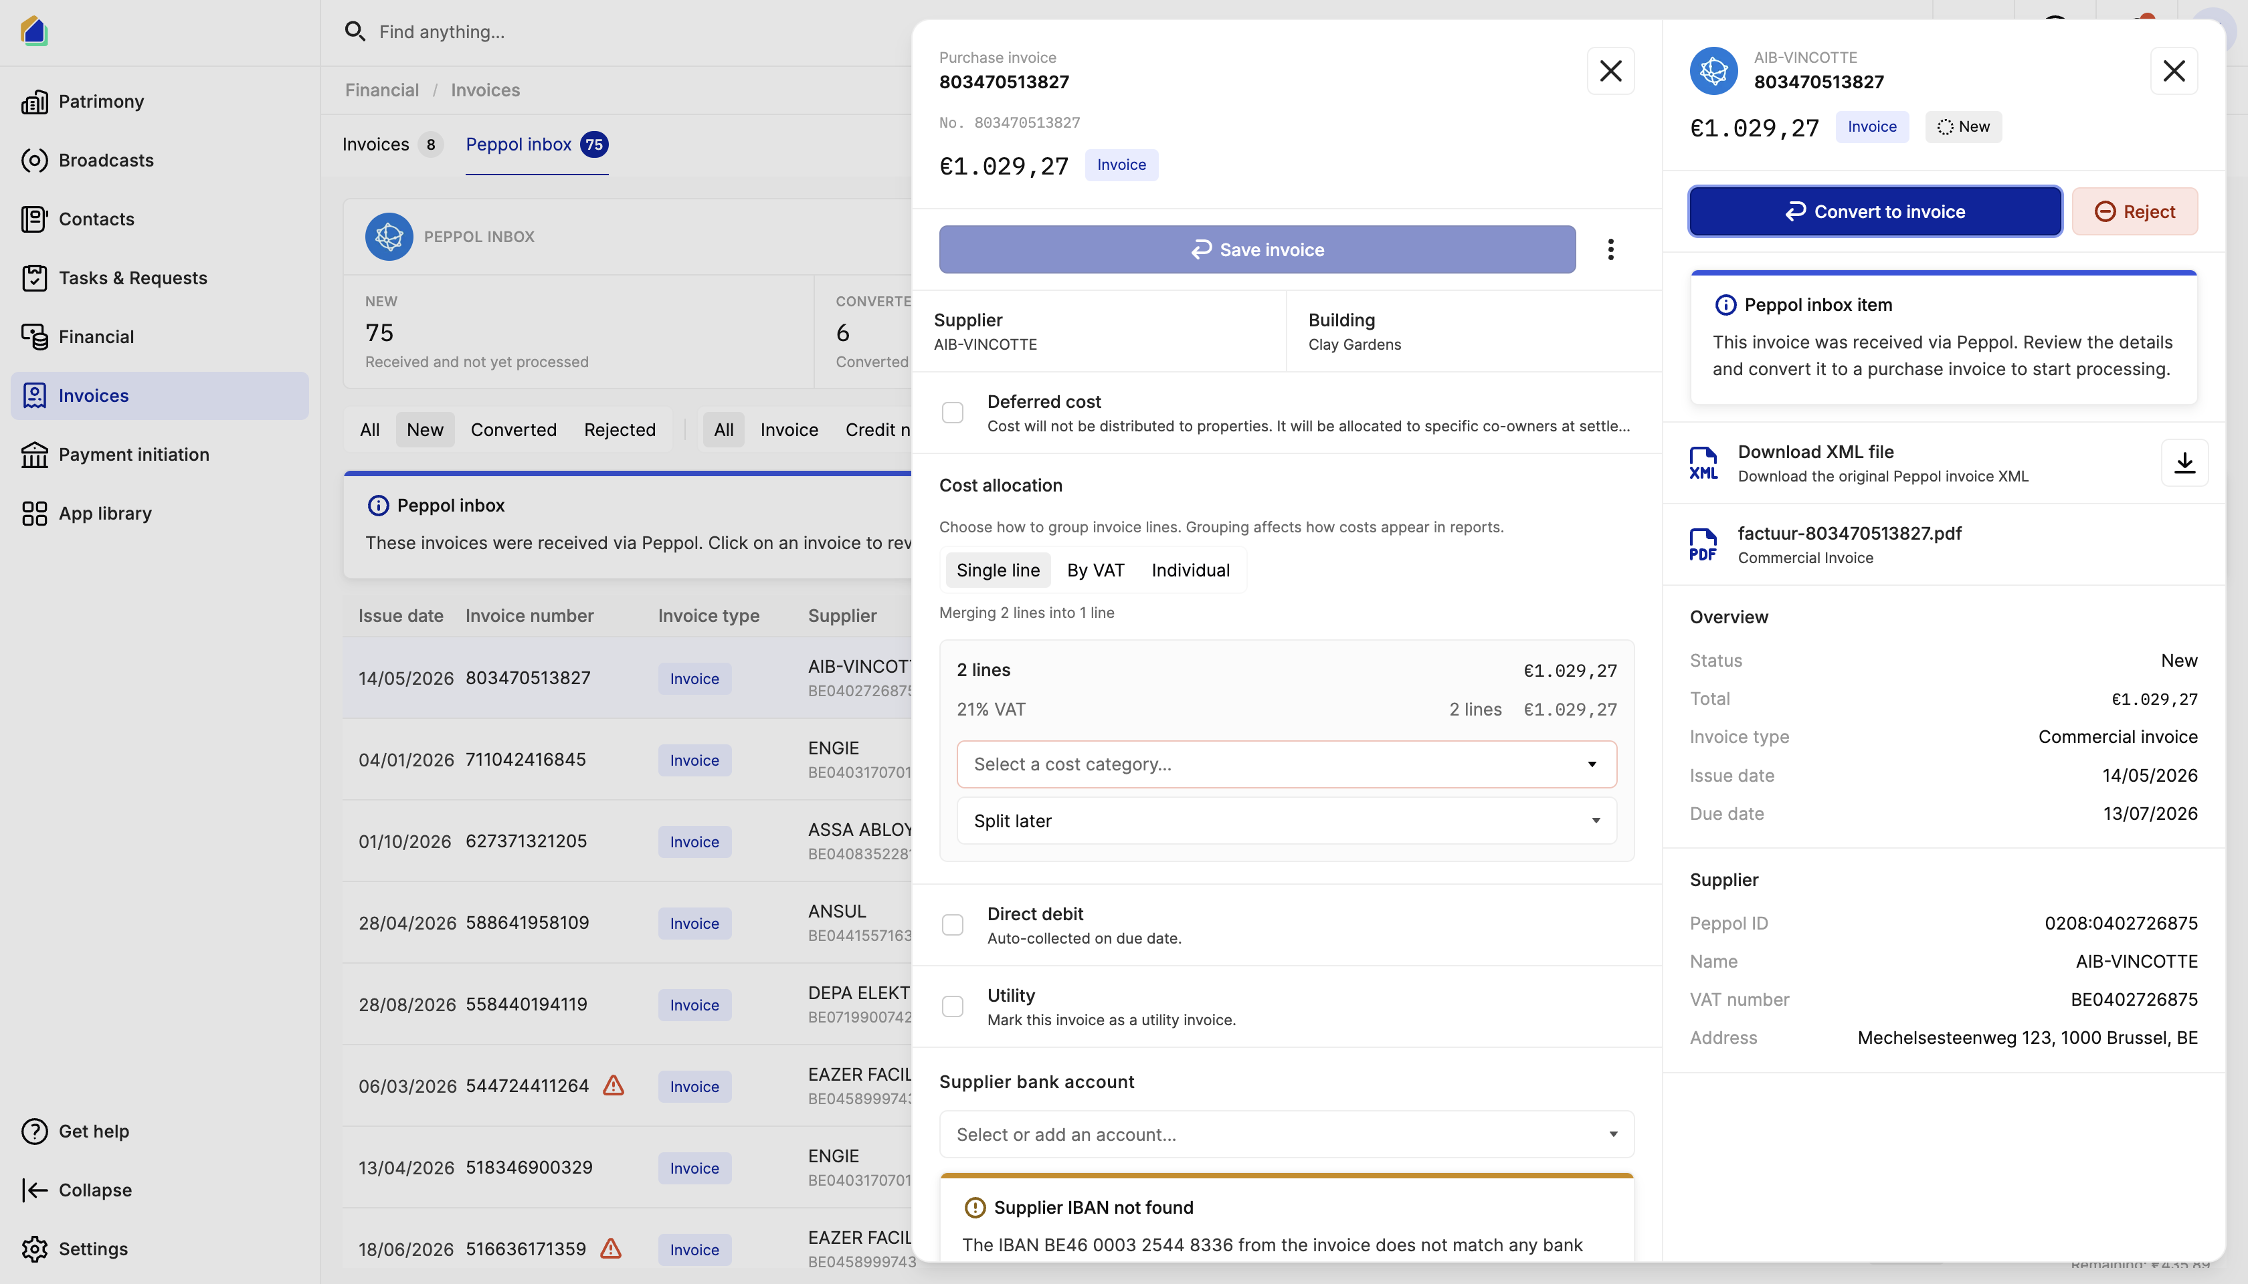Open Select or add an account dropdown
This screenshot has height=1284, width=2248.
(x=1287, y=1134)
